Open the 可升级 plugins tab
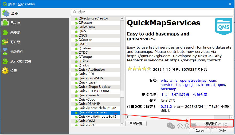The image size is (235, 135). 35,42
